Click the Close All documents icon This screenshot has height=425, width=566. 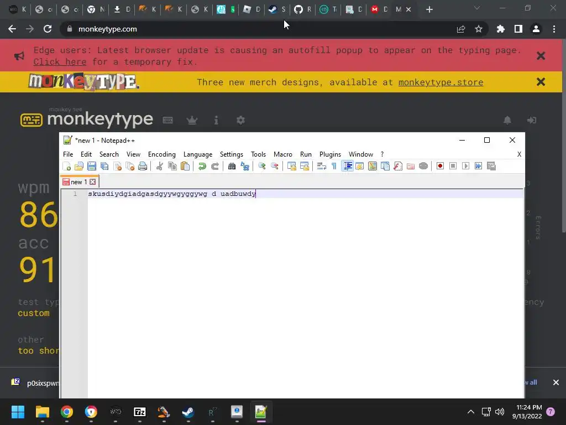130,166
